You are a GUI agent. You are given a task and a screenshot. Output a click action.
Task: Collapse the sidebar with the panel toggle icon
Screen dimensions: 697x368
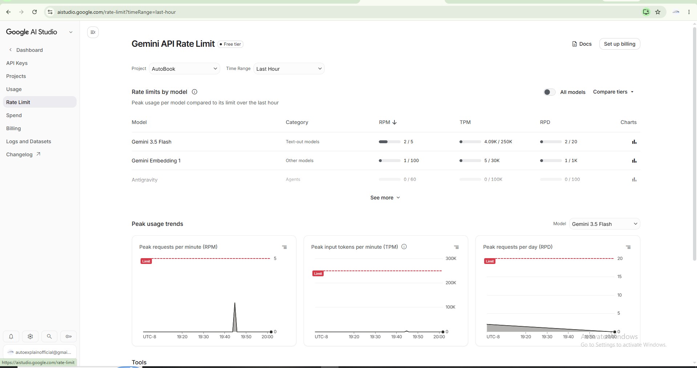(93, 32)
